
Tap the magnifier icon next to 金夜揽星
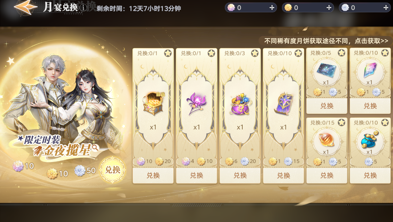coord(95,148)
